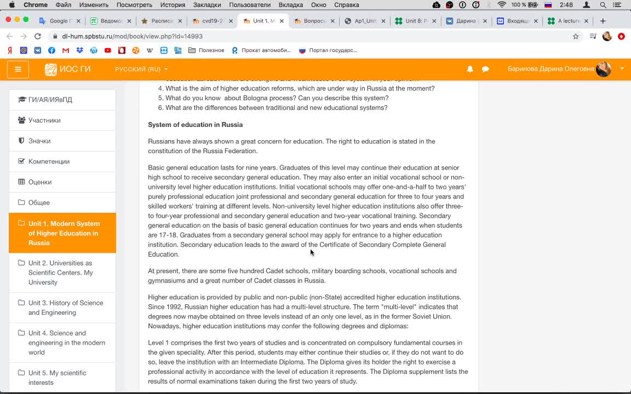Open the Закладки menu
The height and width of the screenshot is (394, 631).
[207, 5]
